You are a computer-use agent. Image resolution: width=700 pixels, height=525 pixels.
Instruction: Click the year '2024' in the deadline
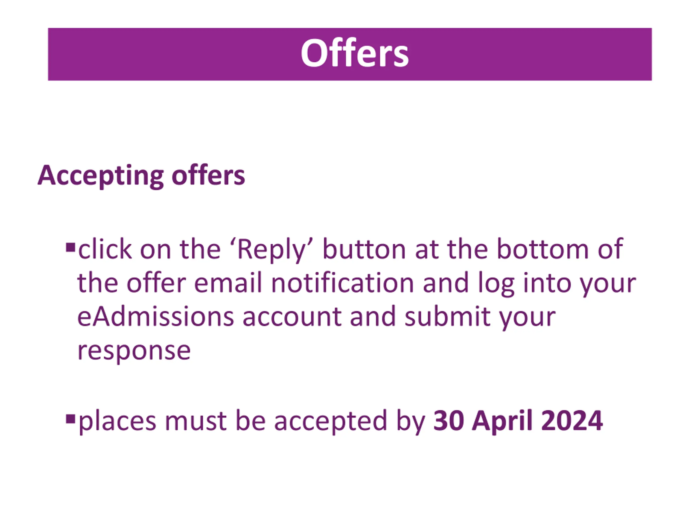tap(572, 421)
